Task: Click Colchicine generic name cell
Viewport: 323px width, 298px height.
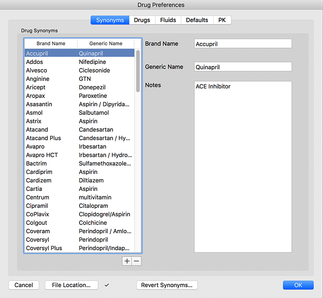Action: [x=93, y=222]
